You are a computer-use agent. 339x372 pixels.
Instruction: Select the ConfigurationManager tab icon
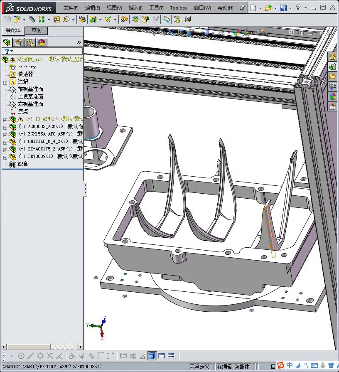click(30, 42)
